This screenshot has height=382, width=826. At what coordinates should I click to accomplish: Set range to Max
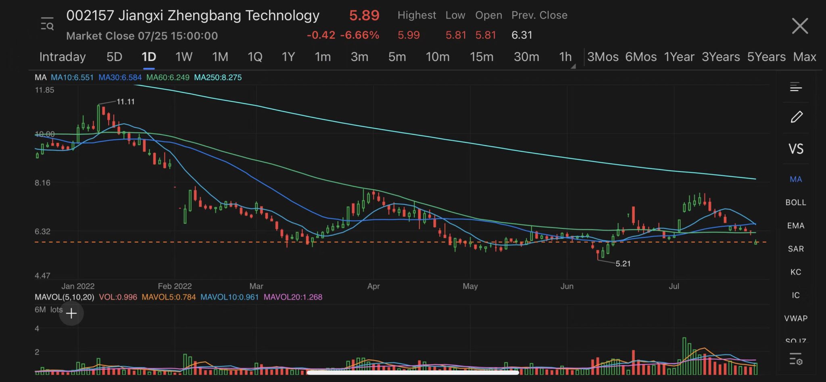805,57
